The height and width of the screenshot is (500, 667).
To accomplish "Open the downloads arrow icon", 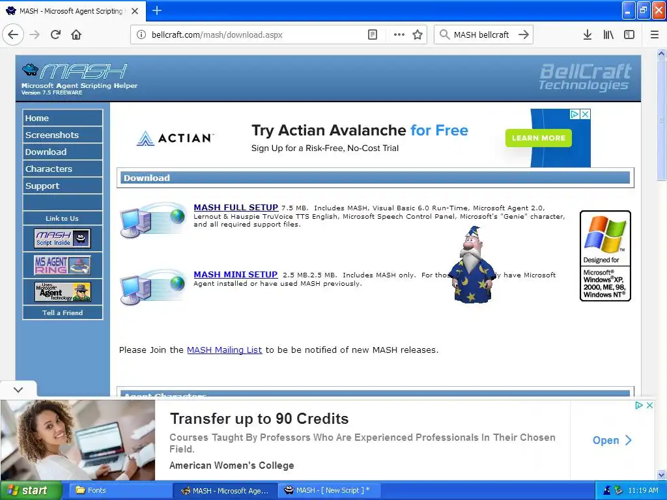I will [x=588, y=35].
